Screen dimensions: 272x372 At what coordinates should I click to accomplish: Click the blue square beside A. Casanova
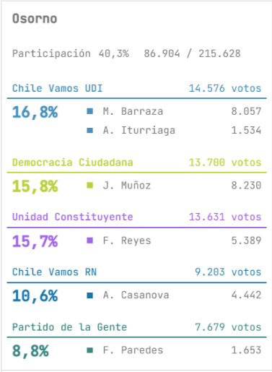point(90,295)
